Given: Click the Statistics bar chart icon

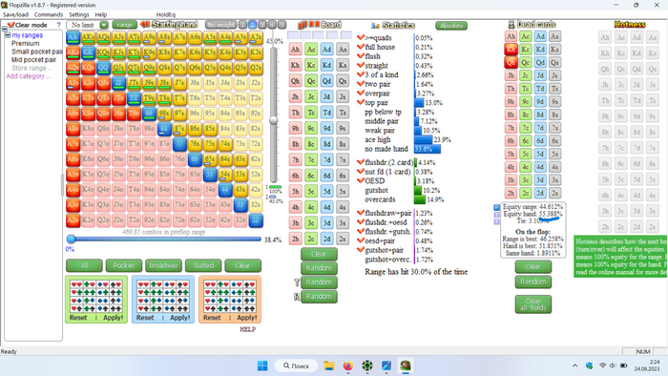Looking at the screenshot, I should point(375,25).
